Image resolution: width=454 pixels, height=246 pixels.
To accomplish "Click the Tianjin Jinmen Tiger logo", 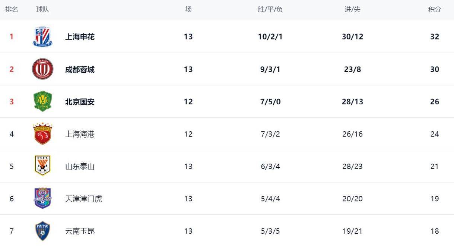I will pos(42,198).
